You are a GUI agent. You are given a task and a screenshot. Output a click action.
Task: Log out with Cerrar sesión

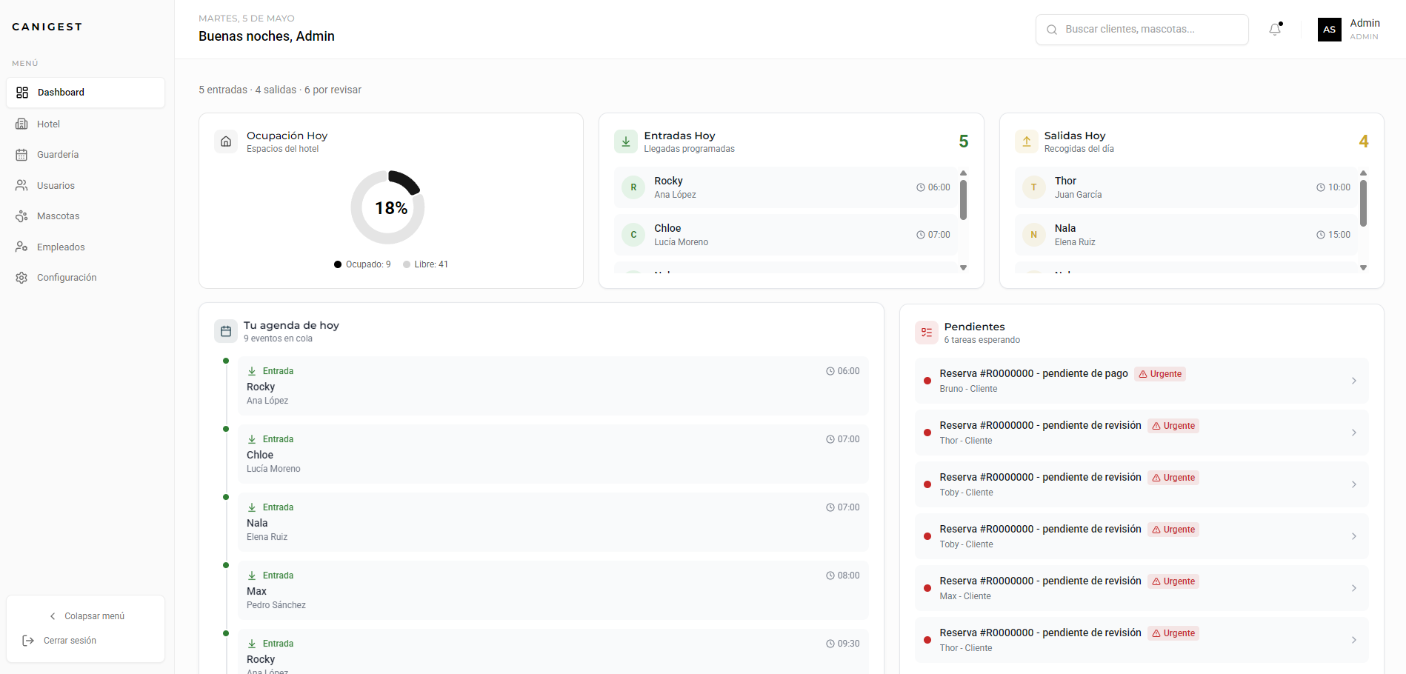pyautogui.click(x=86, y=641)
